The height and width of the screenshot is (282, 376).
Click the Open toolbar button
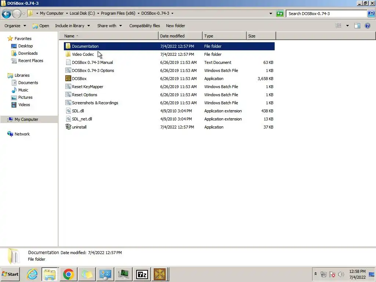41,26
